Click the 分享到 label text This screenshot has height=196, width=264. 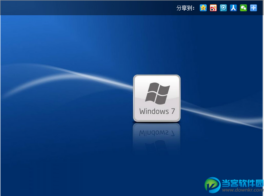pos(185,8)
